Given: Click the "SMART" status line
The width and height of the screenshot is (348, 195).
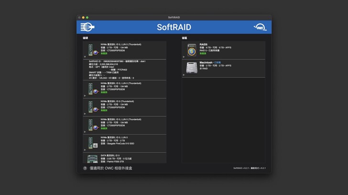Looking at the screenshot, I should coord(97,72).
